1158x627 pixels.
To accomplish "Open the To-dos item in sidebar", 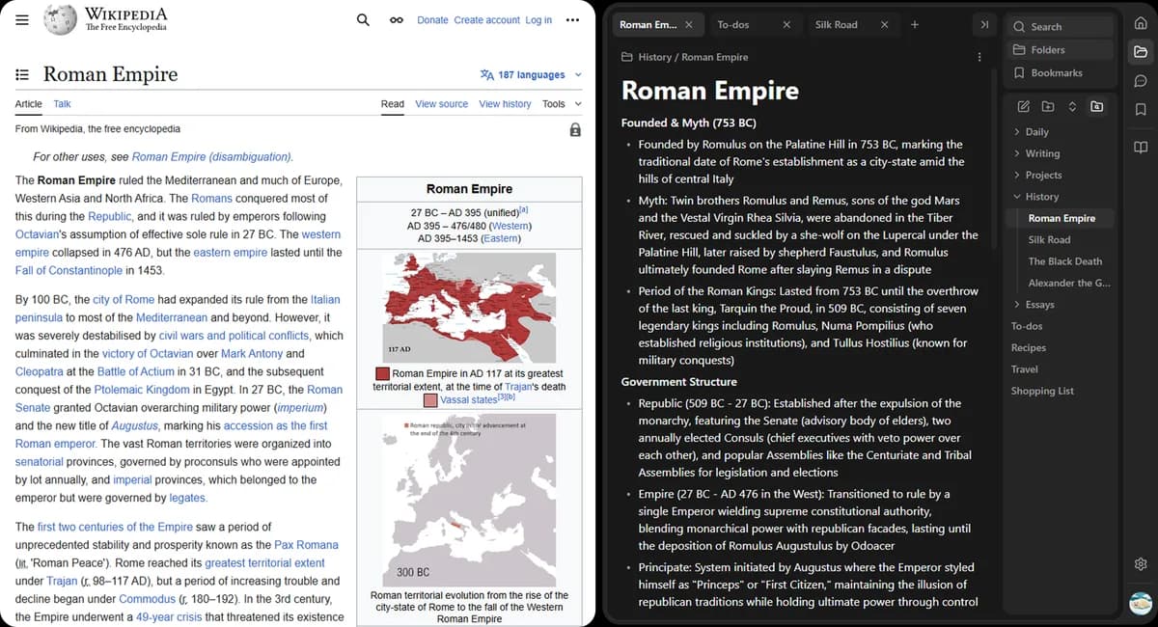I will 1027,326.
